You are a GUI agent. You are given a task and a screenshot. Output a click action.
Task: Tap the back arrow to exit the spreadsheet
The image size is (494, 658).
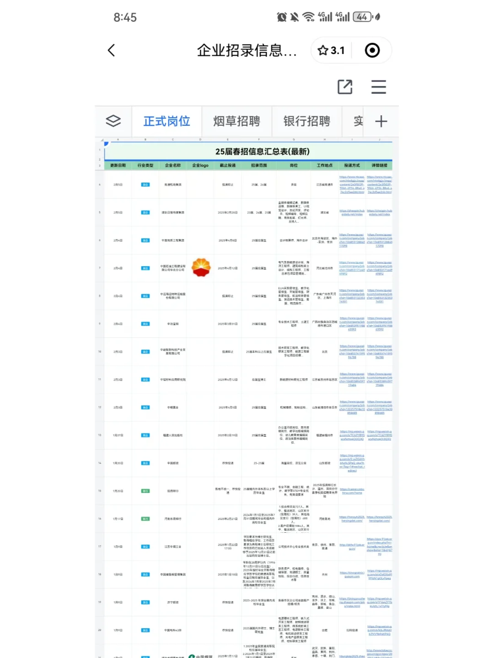(x=111, y=50)
